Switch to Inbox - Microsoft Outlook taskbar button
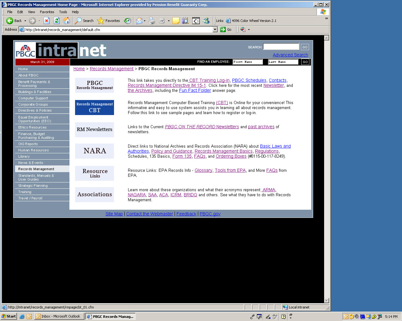402x321 pixels. [x=59, y=317]
